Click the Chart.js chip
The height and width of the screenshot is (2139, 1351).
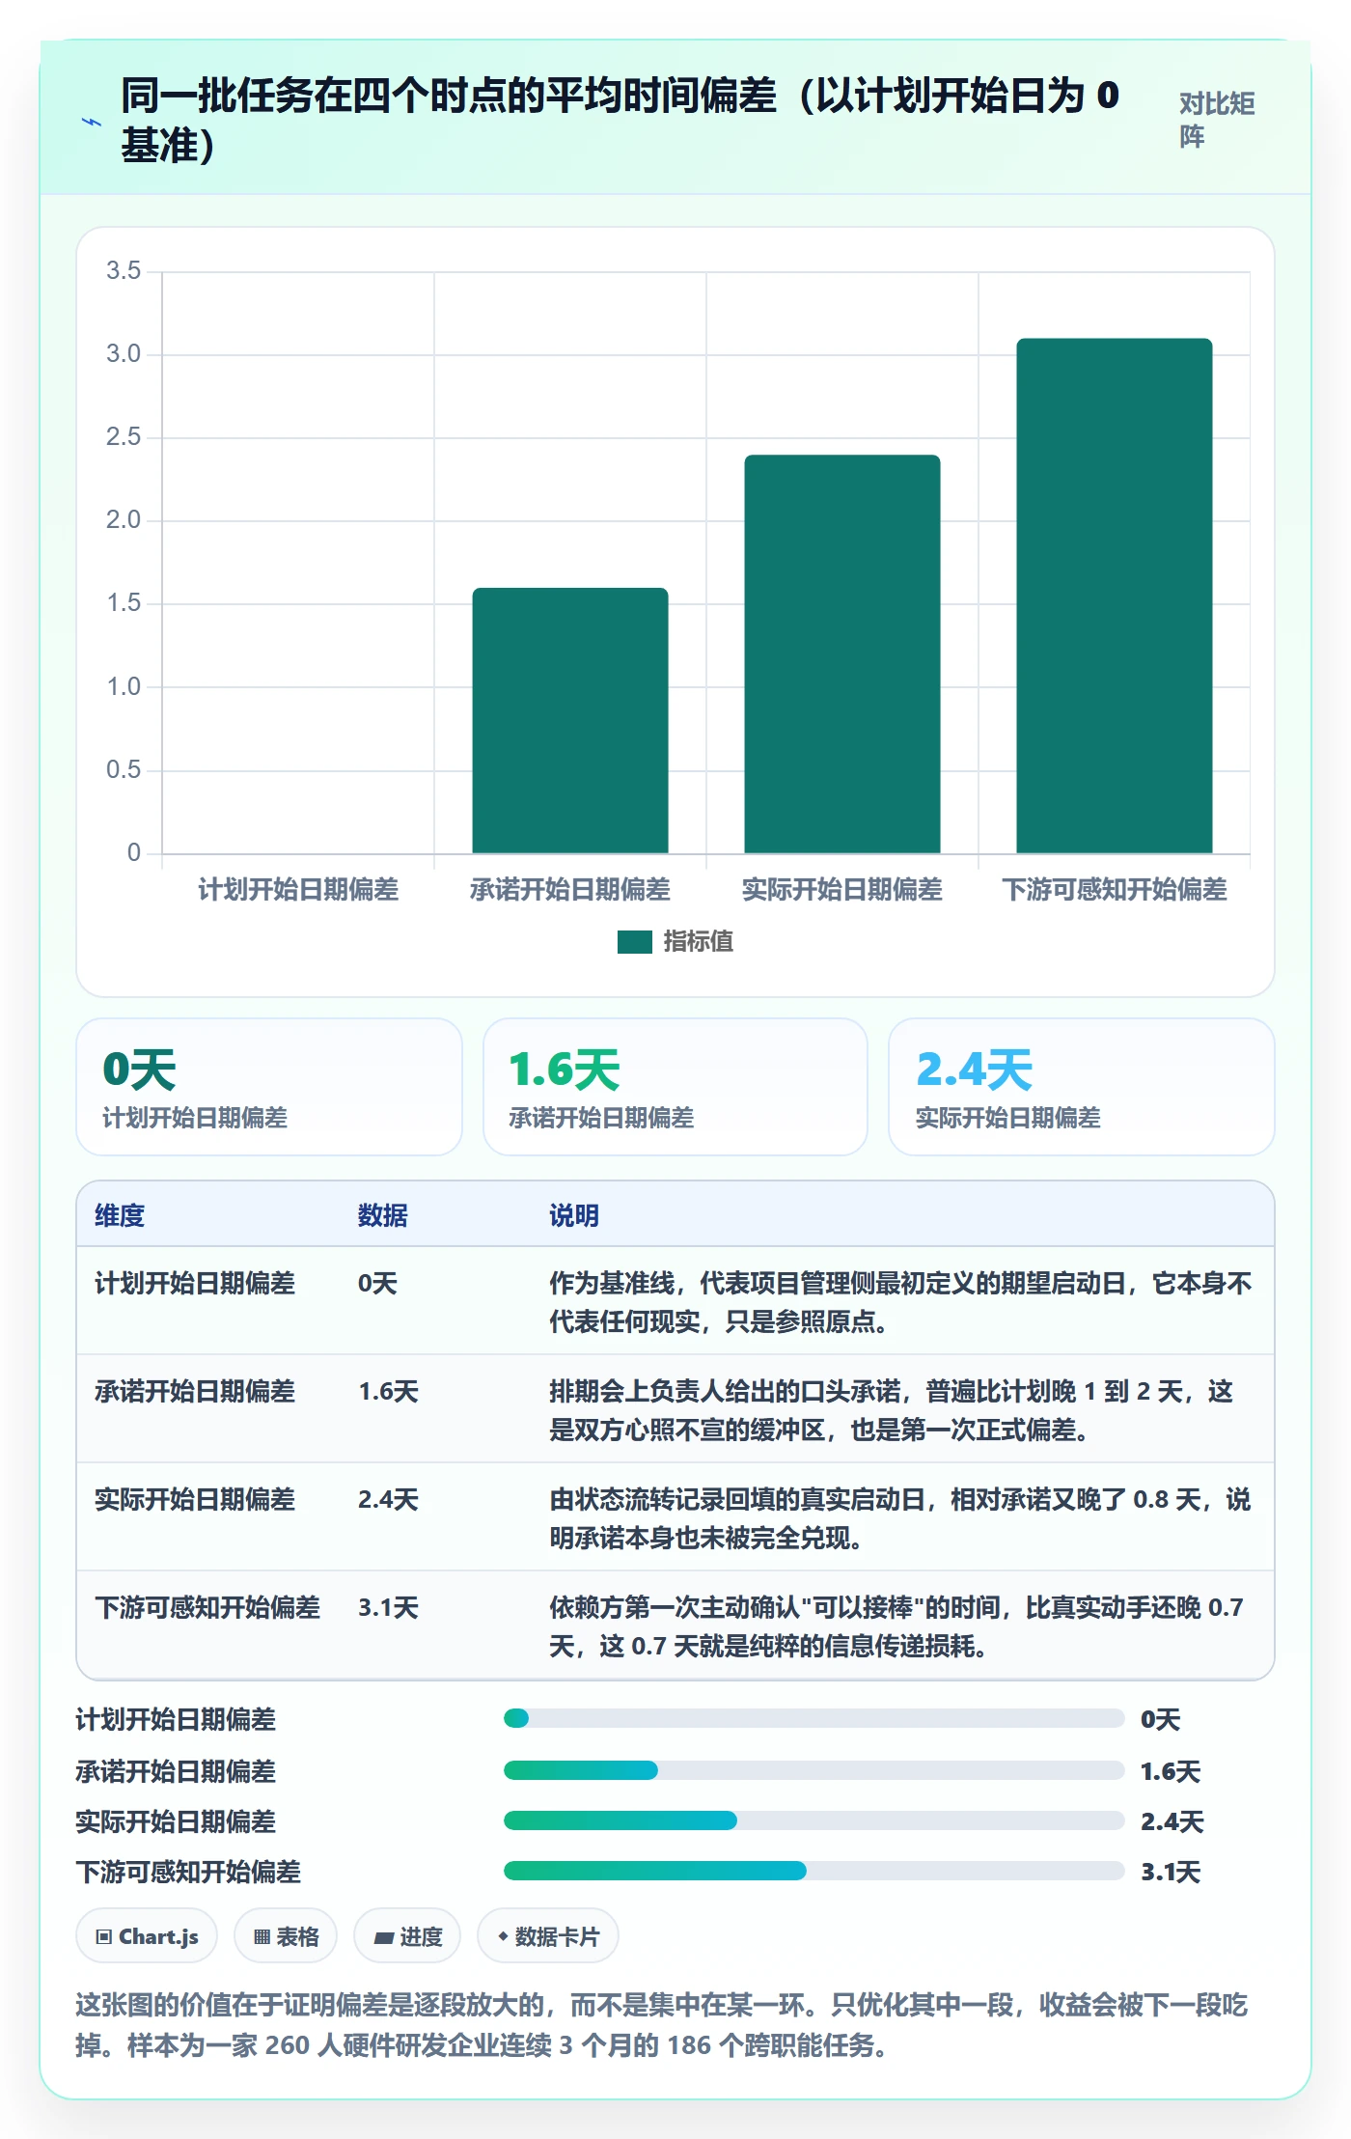[147, 1936]
